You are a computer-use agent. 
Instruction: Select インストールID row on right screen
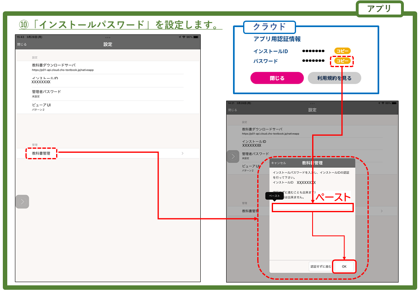[312, 143]
